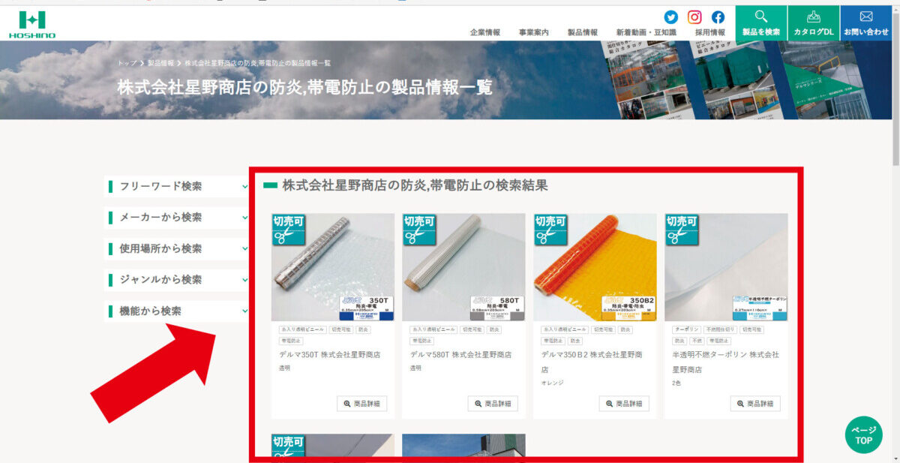Viewport: 900px width, 463px height.
Task: Expand the 機能から検索 section
Action: [176, 311]
